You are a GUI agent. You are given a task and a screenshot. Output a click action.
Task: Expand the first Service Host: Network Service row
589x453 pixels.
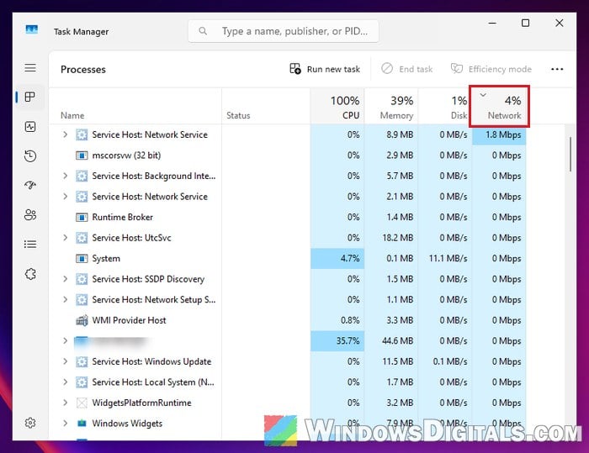coord(66,134)
